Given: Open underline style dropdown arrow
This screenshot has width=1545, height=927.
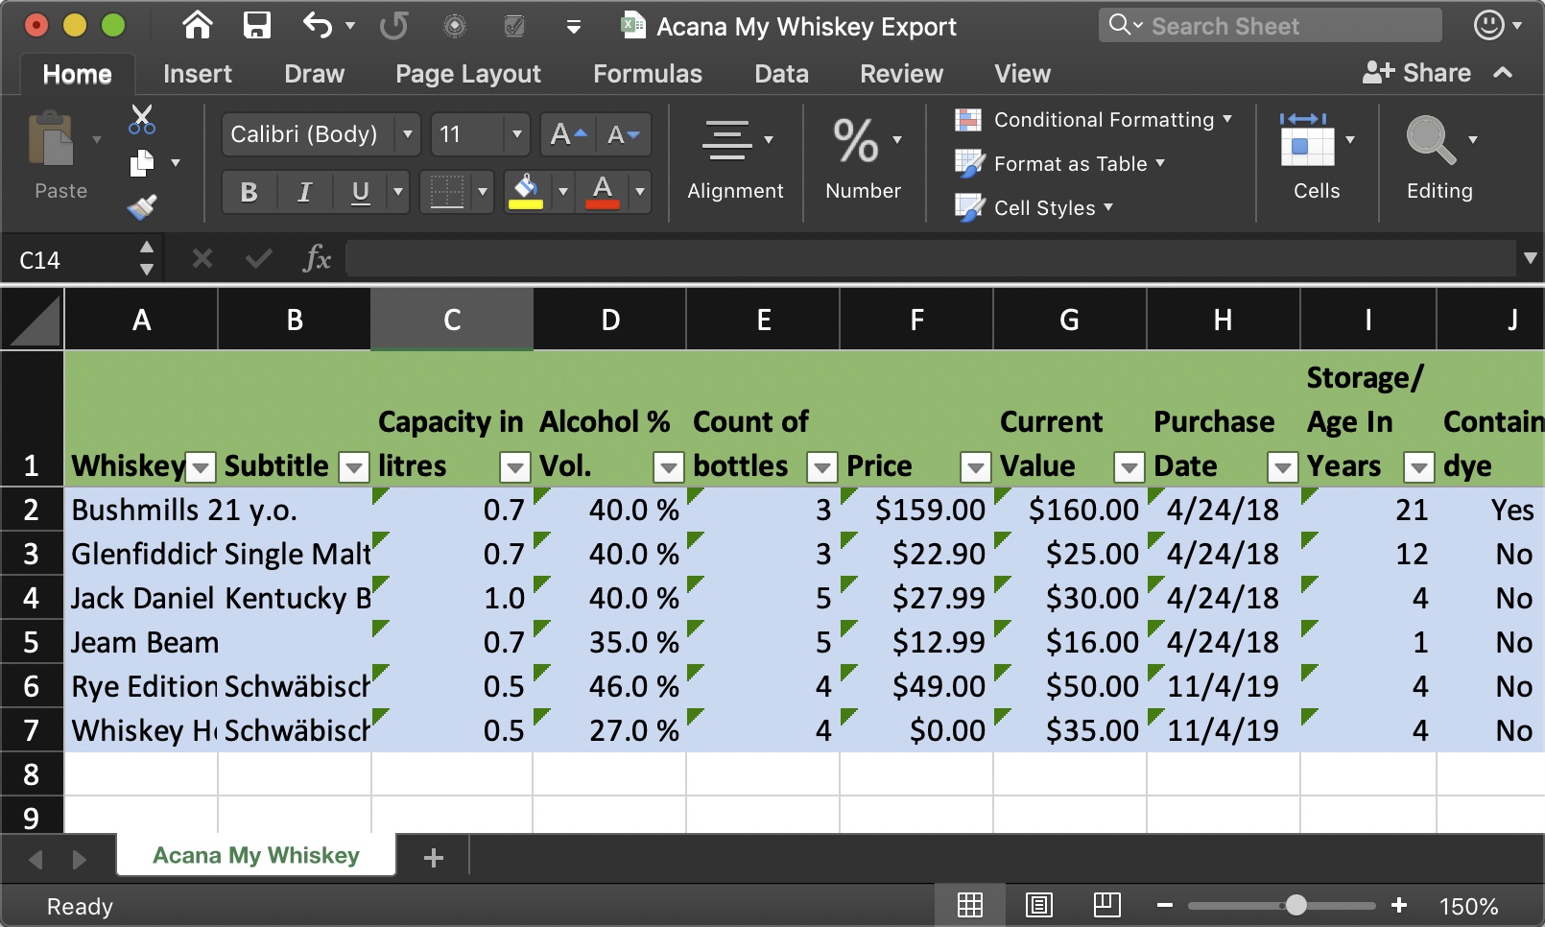Looking at the screenshot, I should [398, 192].
